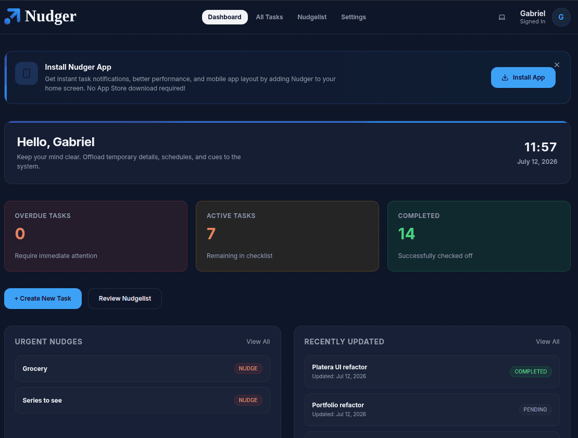Select the Active Tasks card
This screenshot has height=438, width=578.
point(287,236)
